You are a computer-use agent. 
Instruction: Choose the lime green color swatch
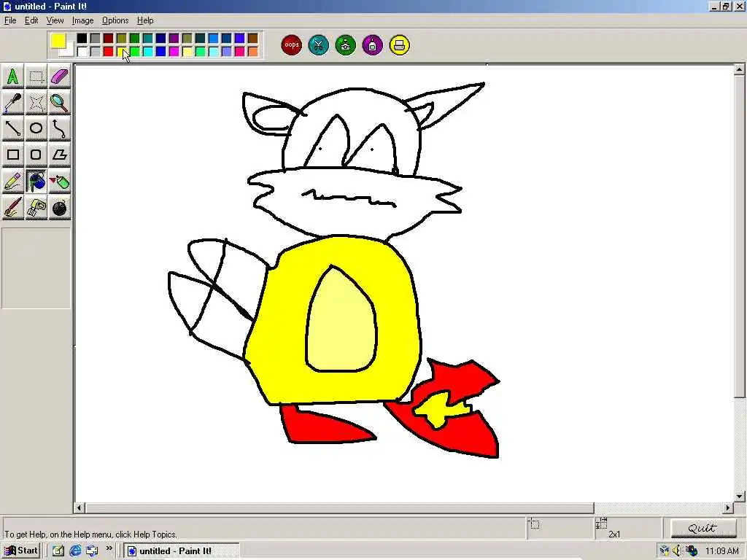tap(135, 51)
